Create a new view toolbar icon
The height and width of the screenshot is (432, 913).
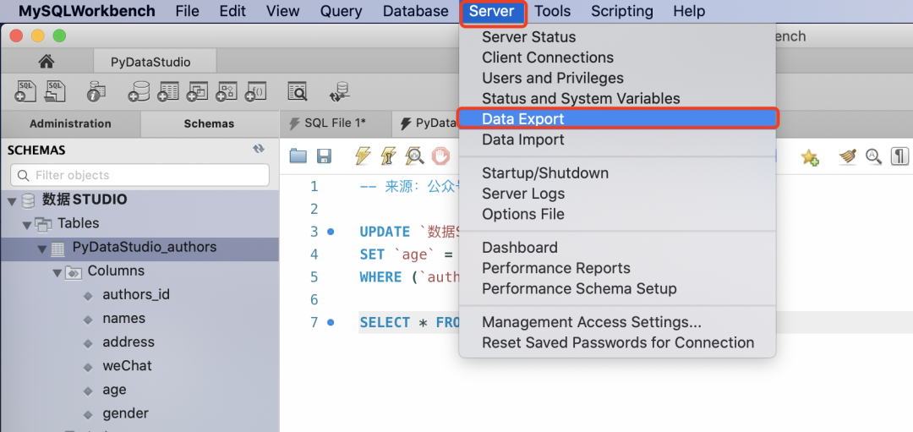point(197,91)
